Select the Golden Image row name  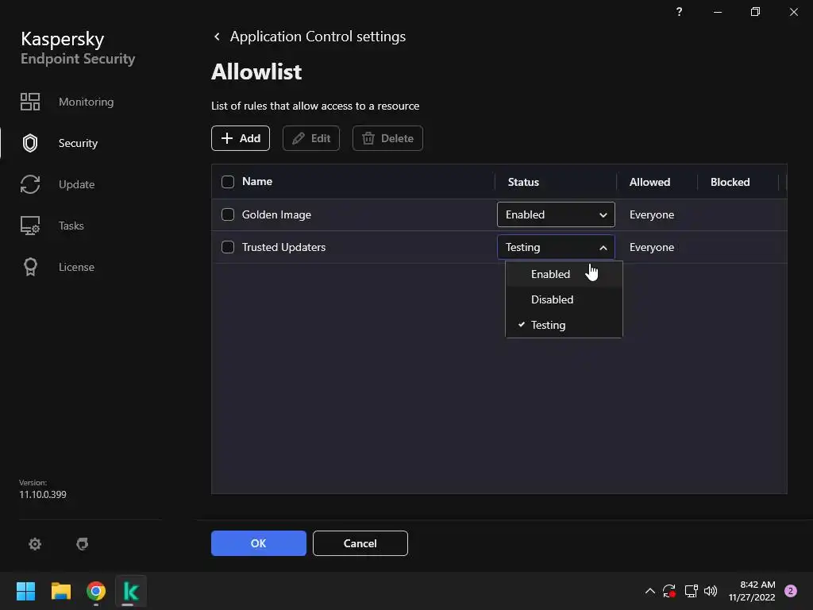(x=276, y=214)
